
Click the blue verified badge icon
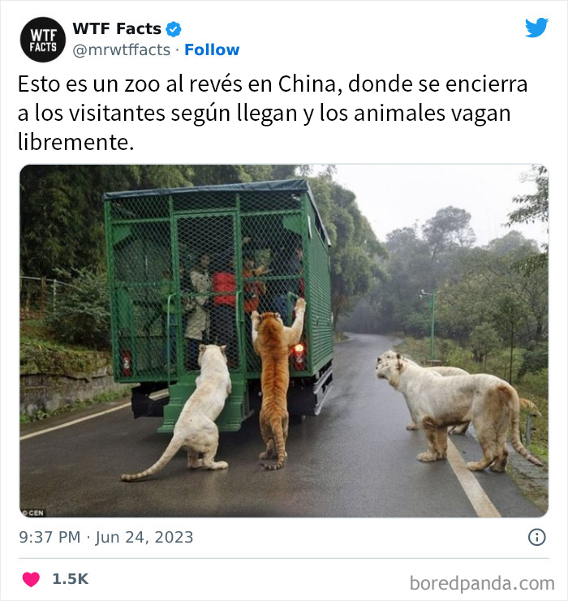[x=174, y=29]
